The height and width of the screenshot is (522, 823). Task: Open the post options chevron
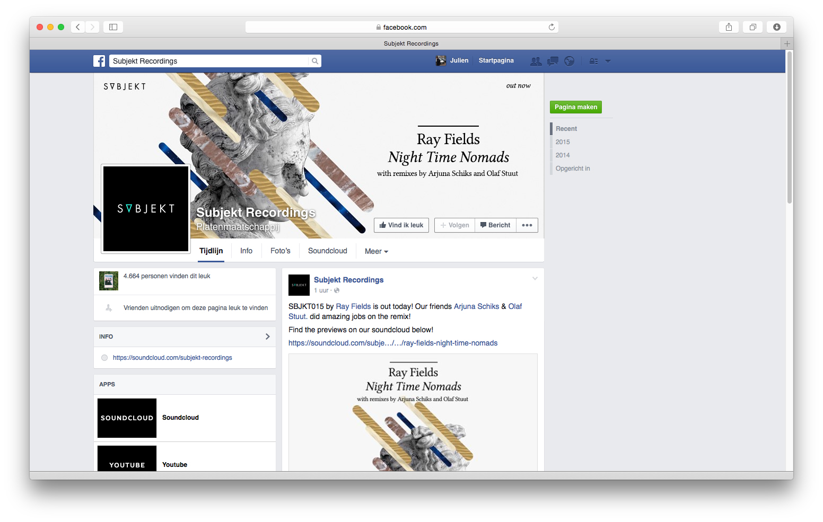coord(535,278)
